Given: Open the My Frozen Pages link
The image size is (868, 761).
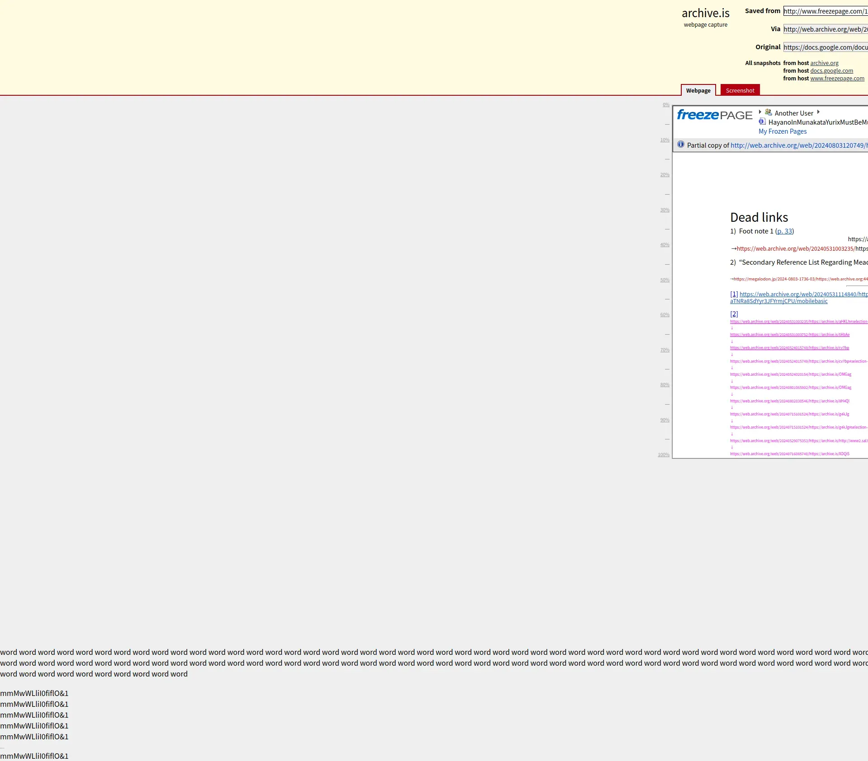Looking at the screenshot, I should coord(782,131).
